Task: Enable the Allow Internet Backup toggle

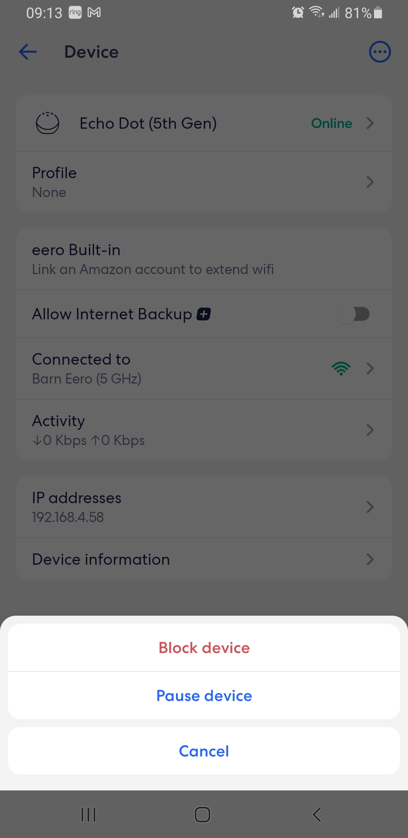Action: point(354,314)
